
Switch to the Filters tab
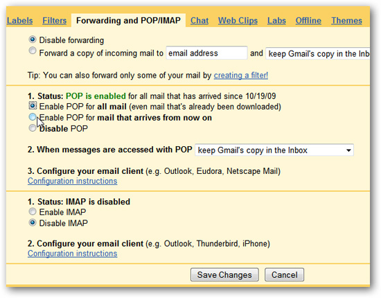click(x=55, y=21)
